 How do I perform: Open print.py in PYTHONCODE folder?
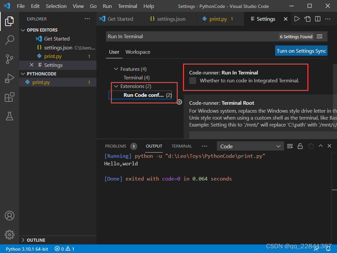[58, 82]
